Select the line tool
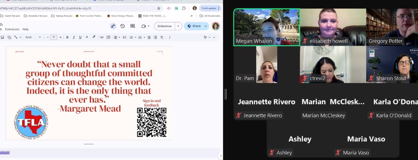The image size is (418, 160). tap(16, 37)
